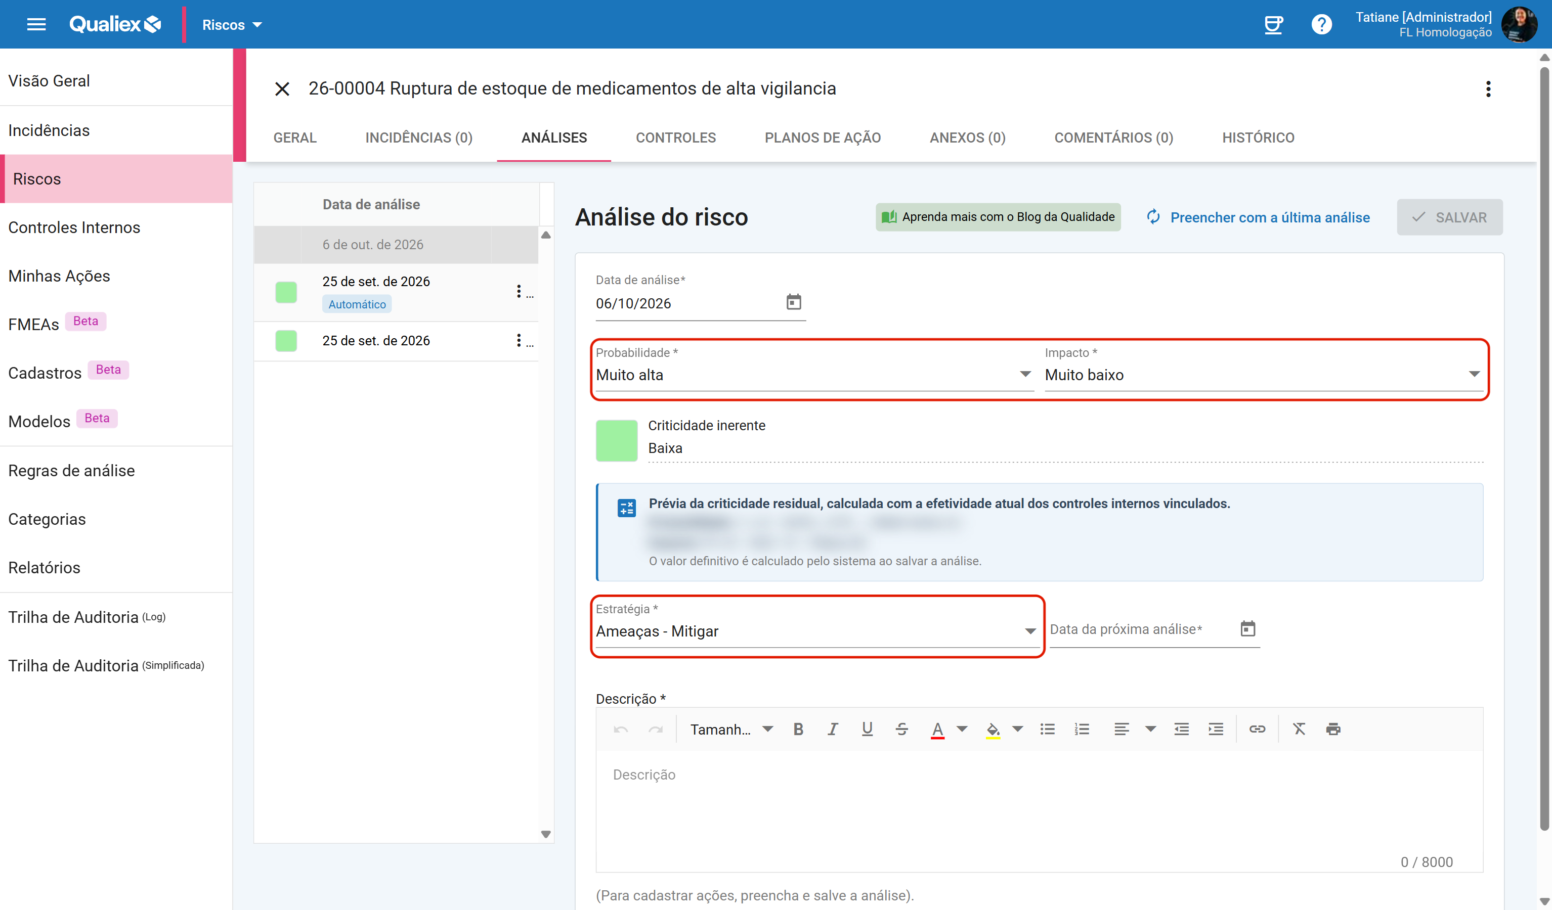Viewport: 1552px width, 910px height.
Task: Switch to the HISTÓRICO tab
Action: (1258, 138)
